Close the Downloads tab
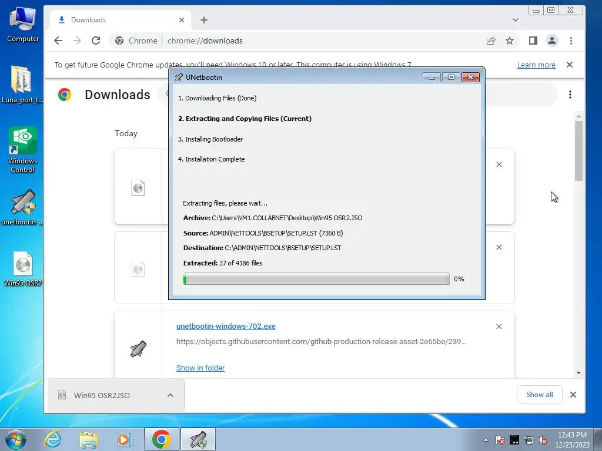The height and width of the screenshot is (451, 602). (182, 20)
